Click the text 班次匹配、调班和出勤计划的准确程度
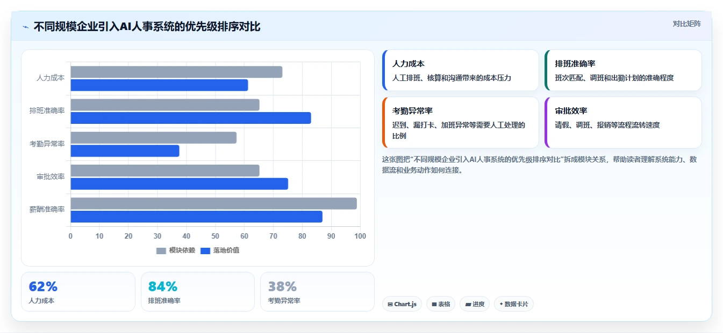 point(614,78)
